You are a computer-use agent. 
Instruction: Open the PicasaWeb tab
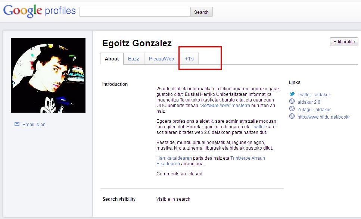[161, 59]
